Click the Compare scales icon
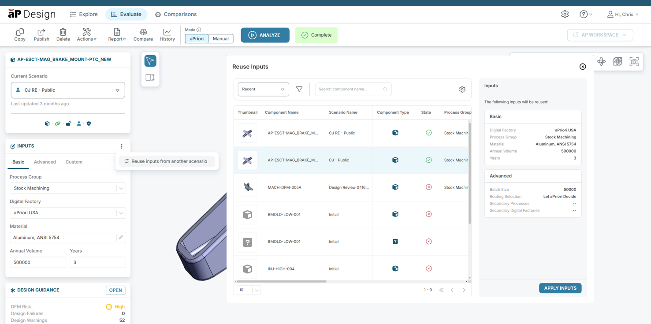 click(x=143, y=35)
